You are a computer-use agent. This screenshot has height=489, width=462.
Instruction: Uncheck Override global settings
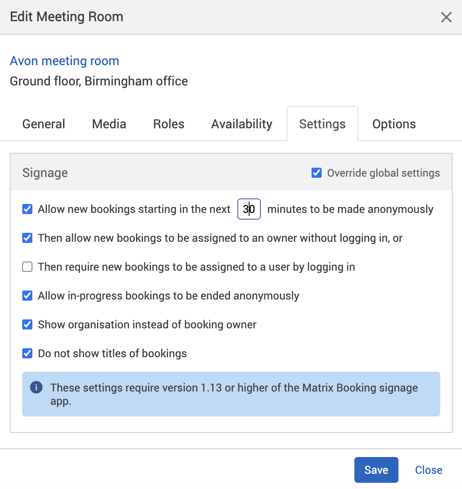click(x=316, y=172)
